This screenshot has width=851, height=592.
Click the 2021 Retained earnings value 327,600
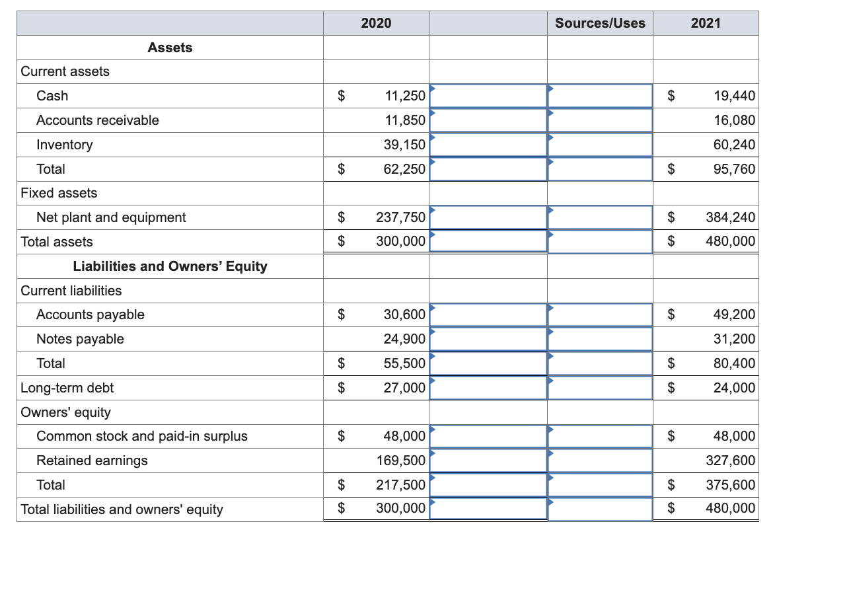click(x=731, y=461)
